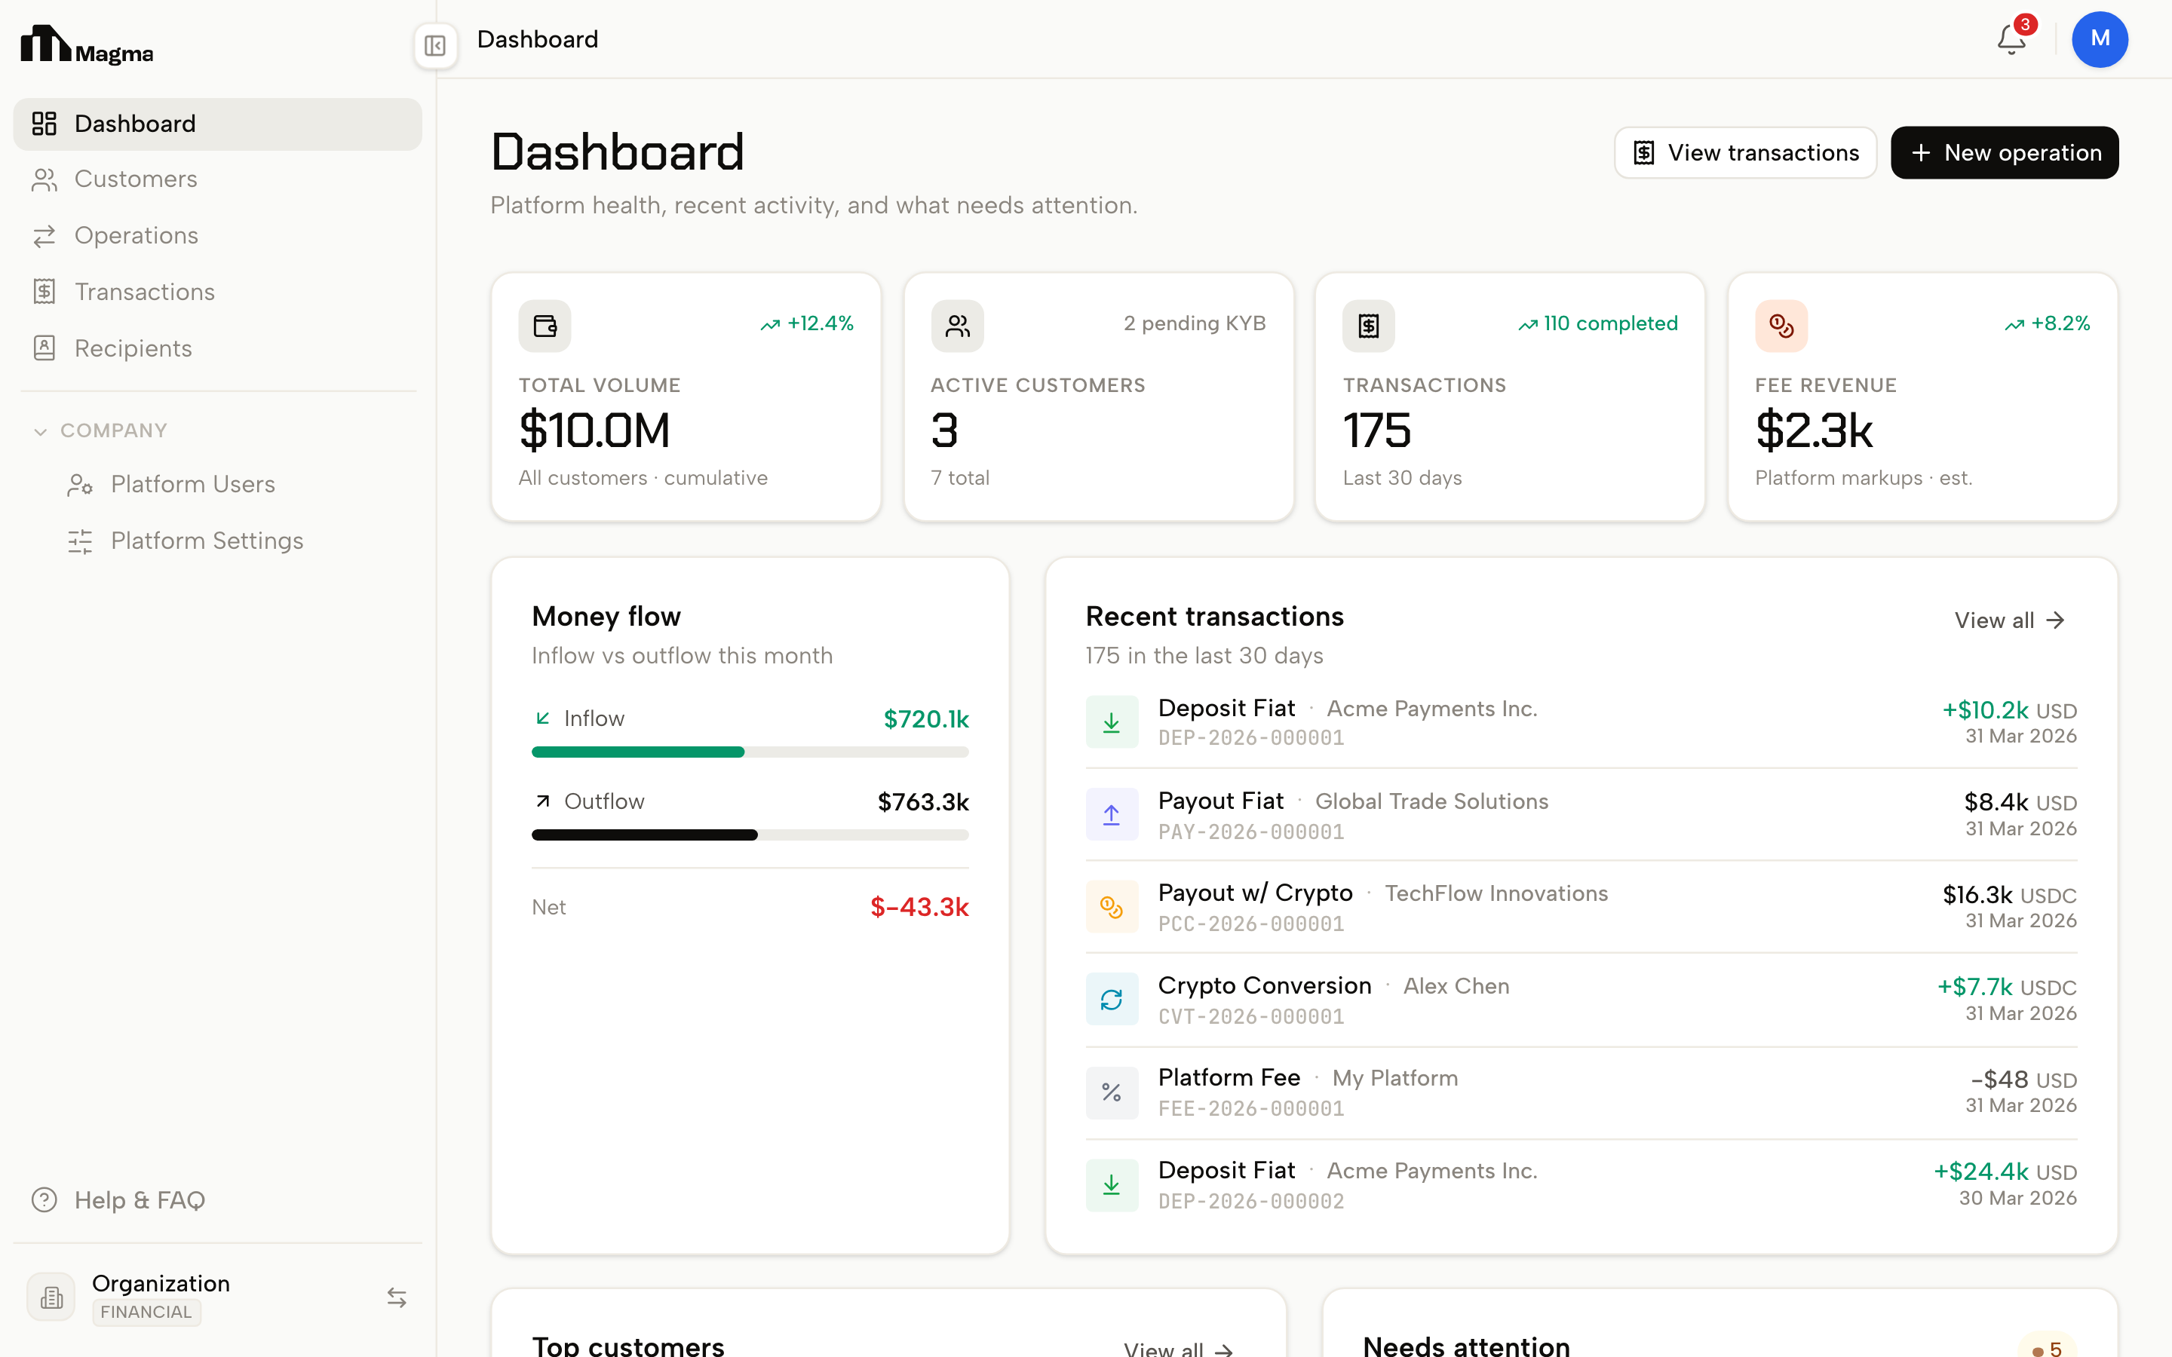2172x1357 pixels.
Task: Click the Organization building icon
Action: coord(51,1297)
